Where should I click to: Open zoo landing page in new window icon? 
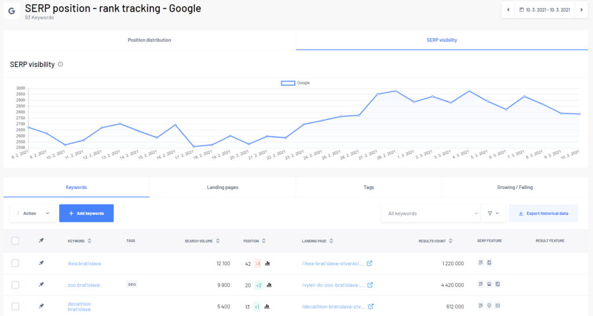pyautogui.click(x=370, y=285)
